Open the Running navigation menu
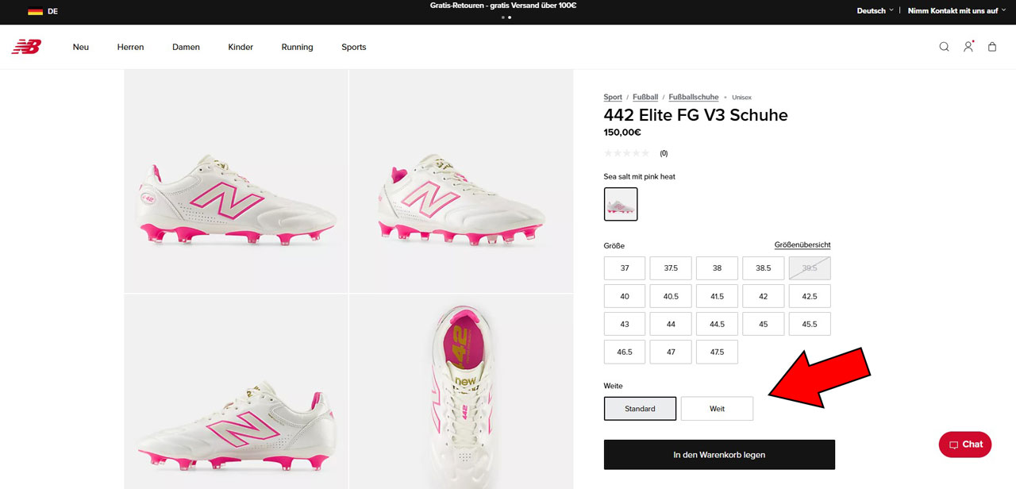This screenshot has width=1016, height=489. tap(297, 47)
